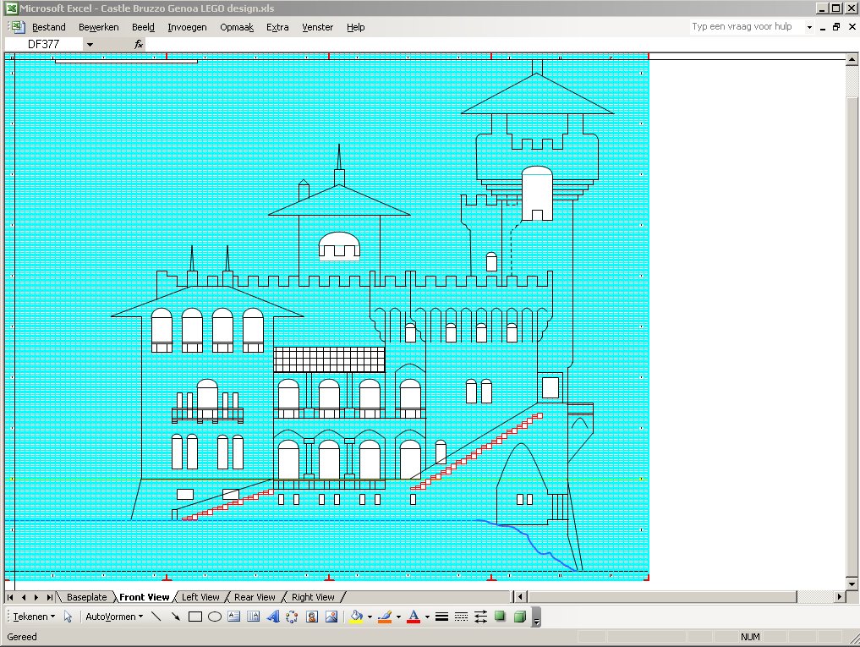Screen dimensions: 860x647
Task: Insert clip art from drawing toolbar
Action: [x=312, y=617]
